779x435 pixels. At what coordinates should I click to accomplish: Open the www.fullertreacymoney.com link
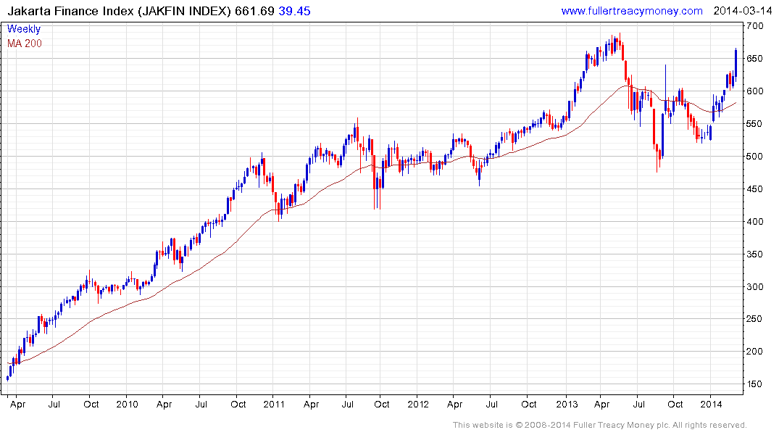[631, 11]
